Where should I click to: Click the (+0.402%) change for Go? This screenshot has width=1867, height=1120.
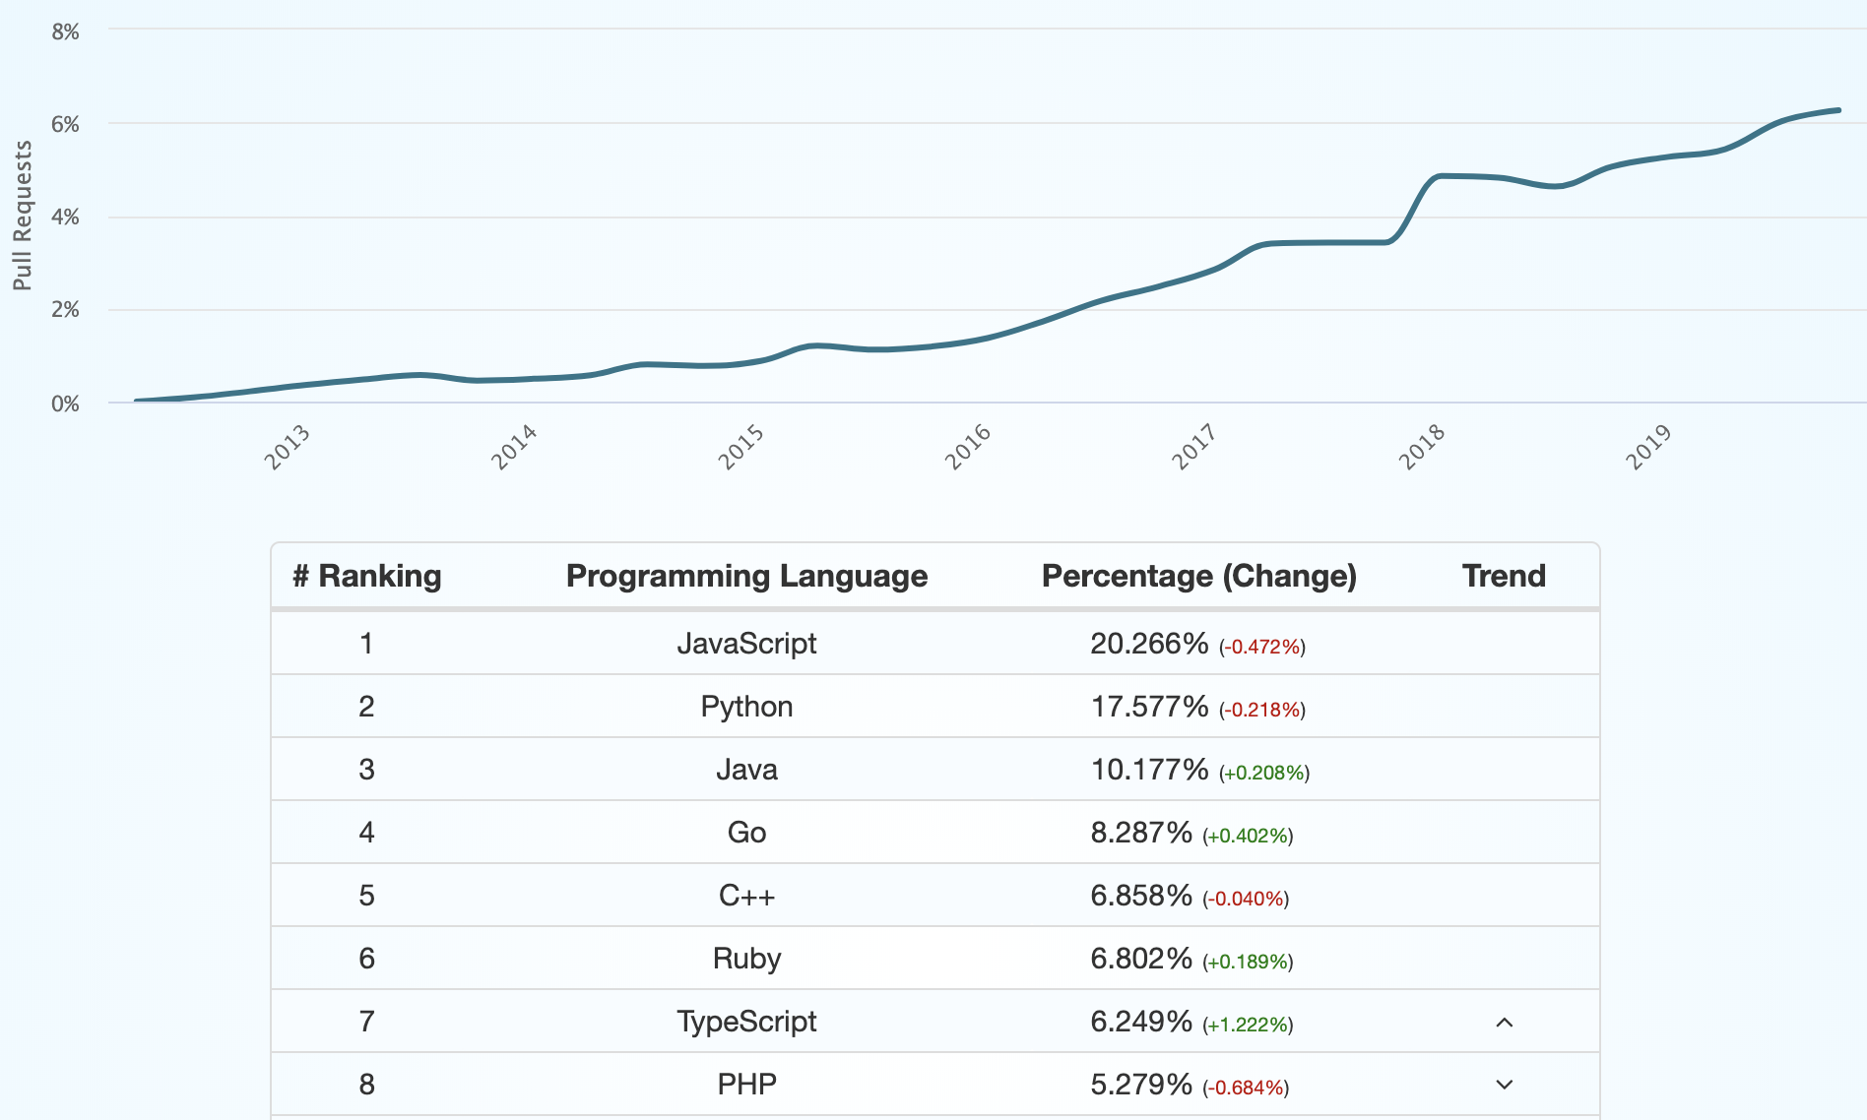coord(1248,836)
